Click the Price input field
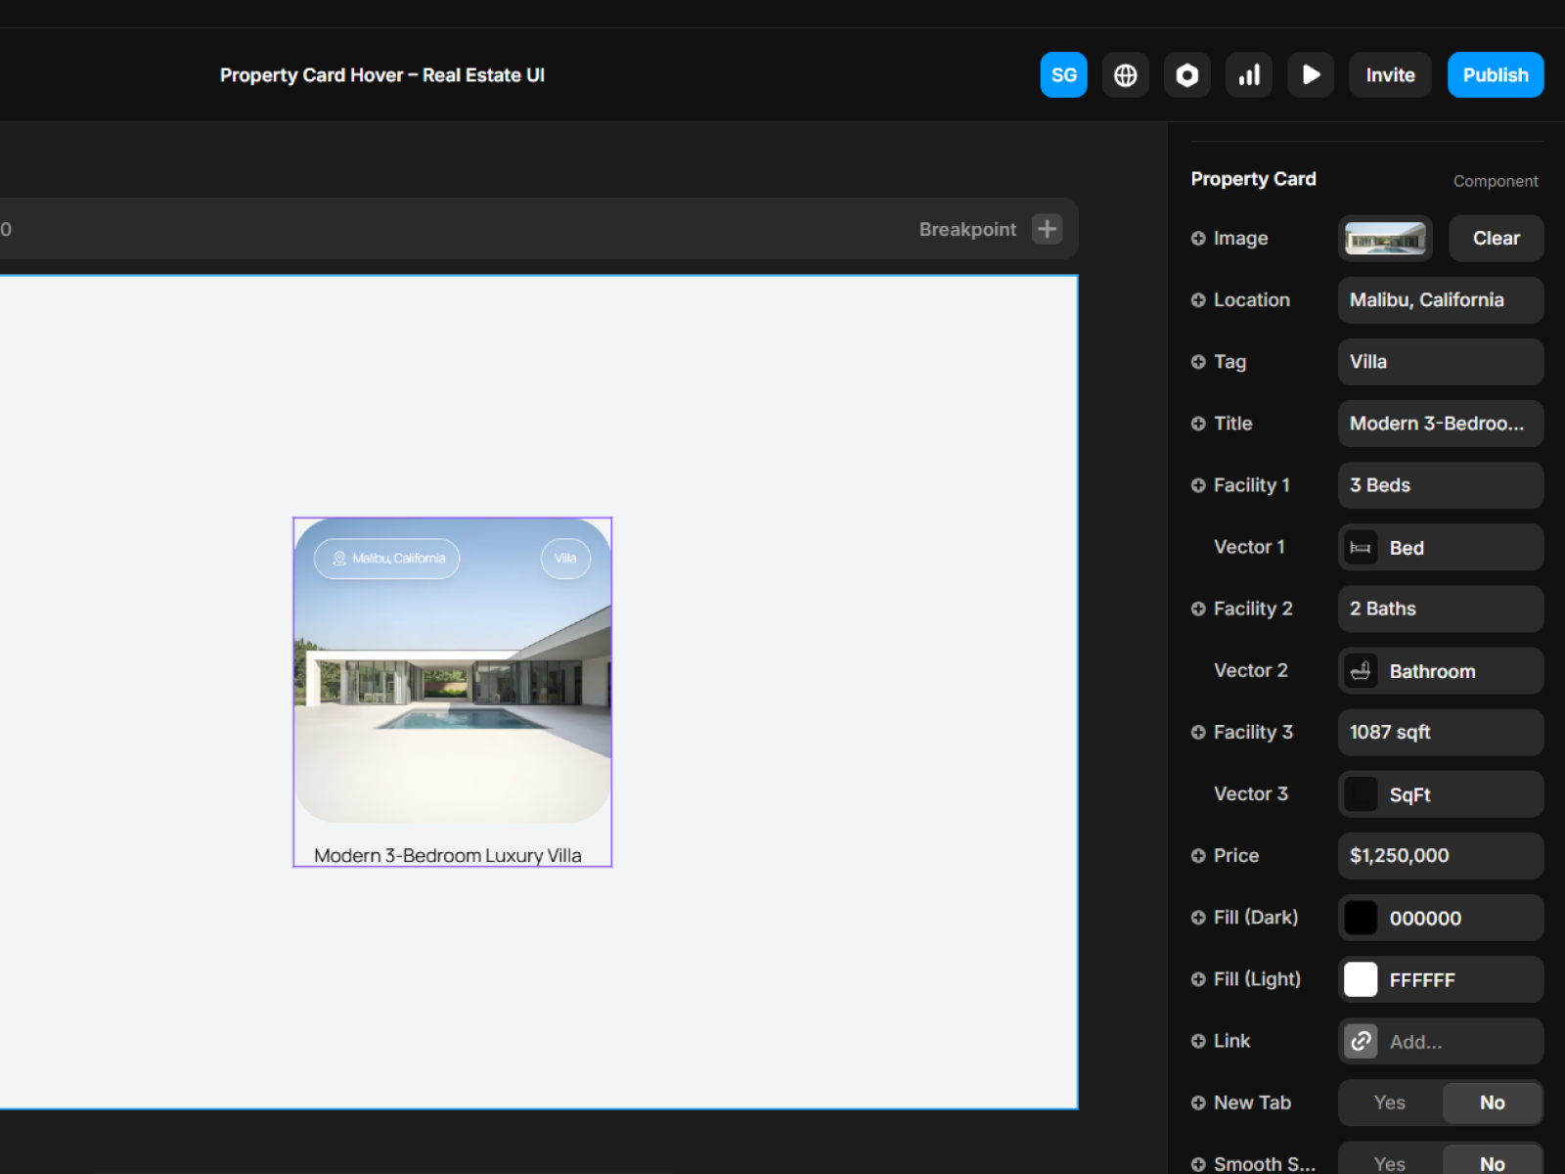1565x1174 pixels. (1440, 856)
